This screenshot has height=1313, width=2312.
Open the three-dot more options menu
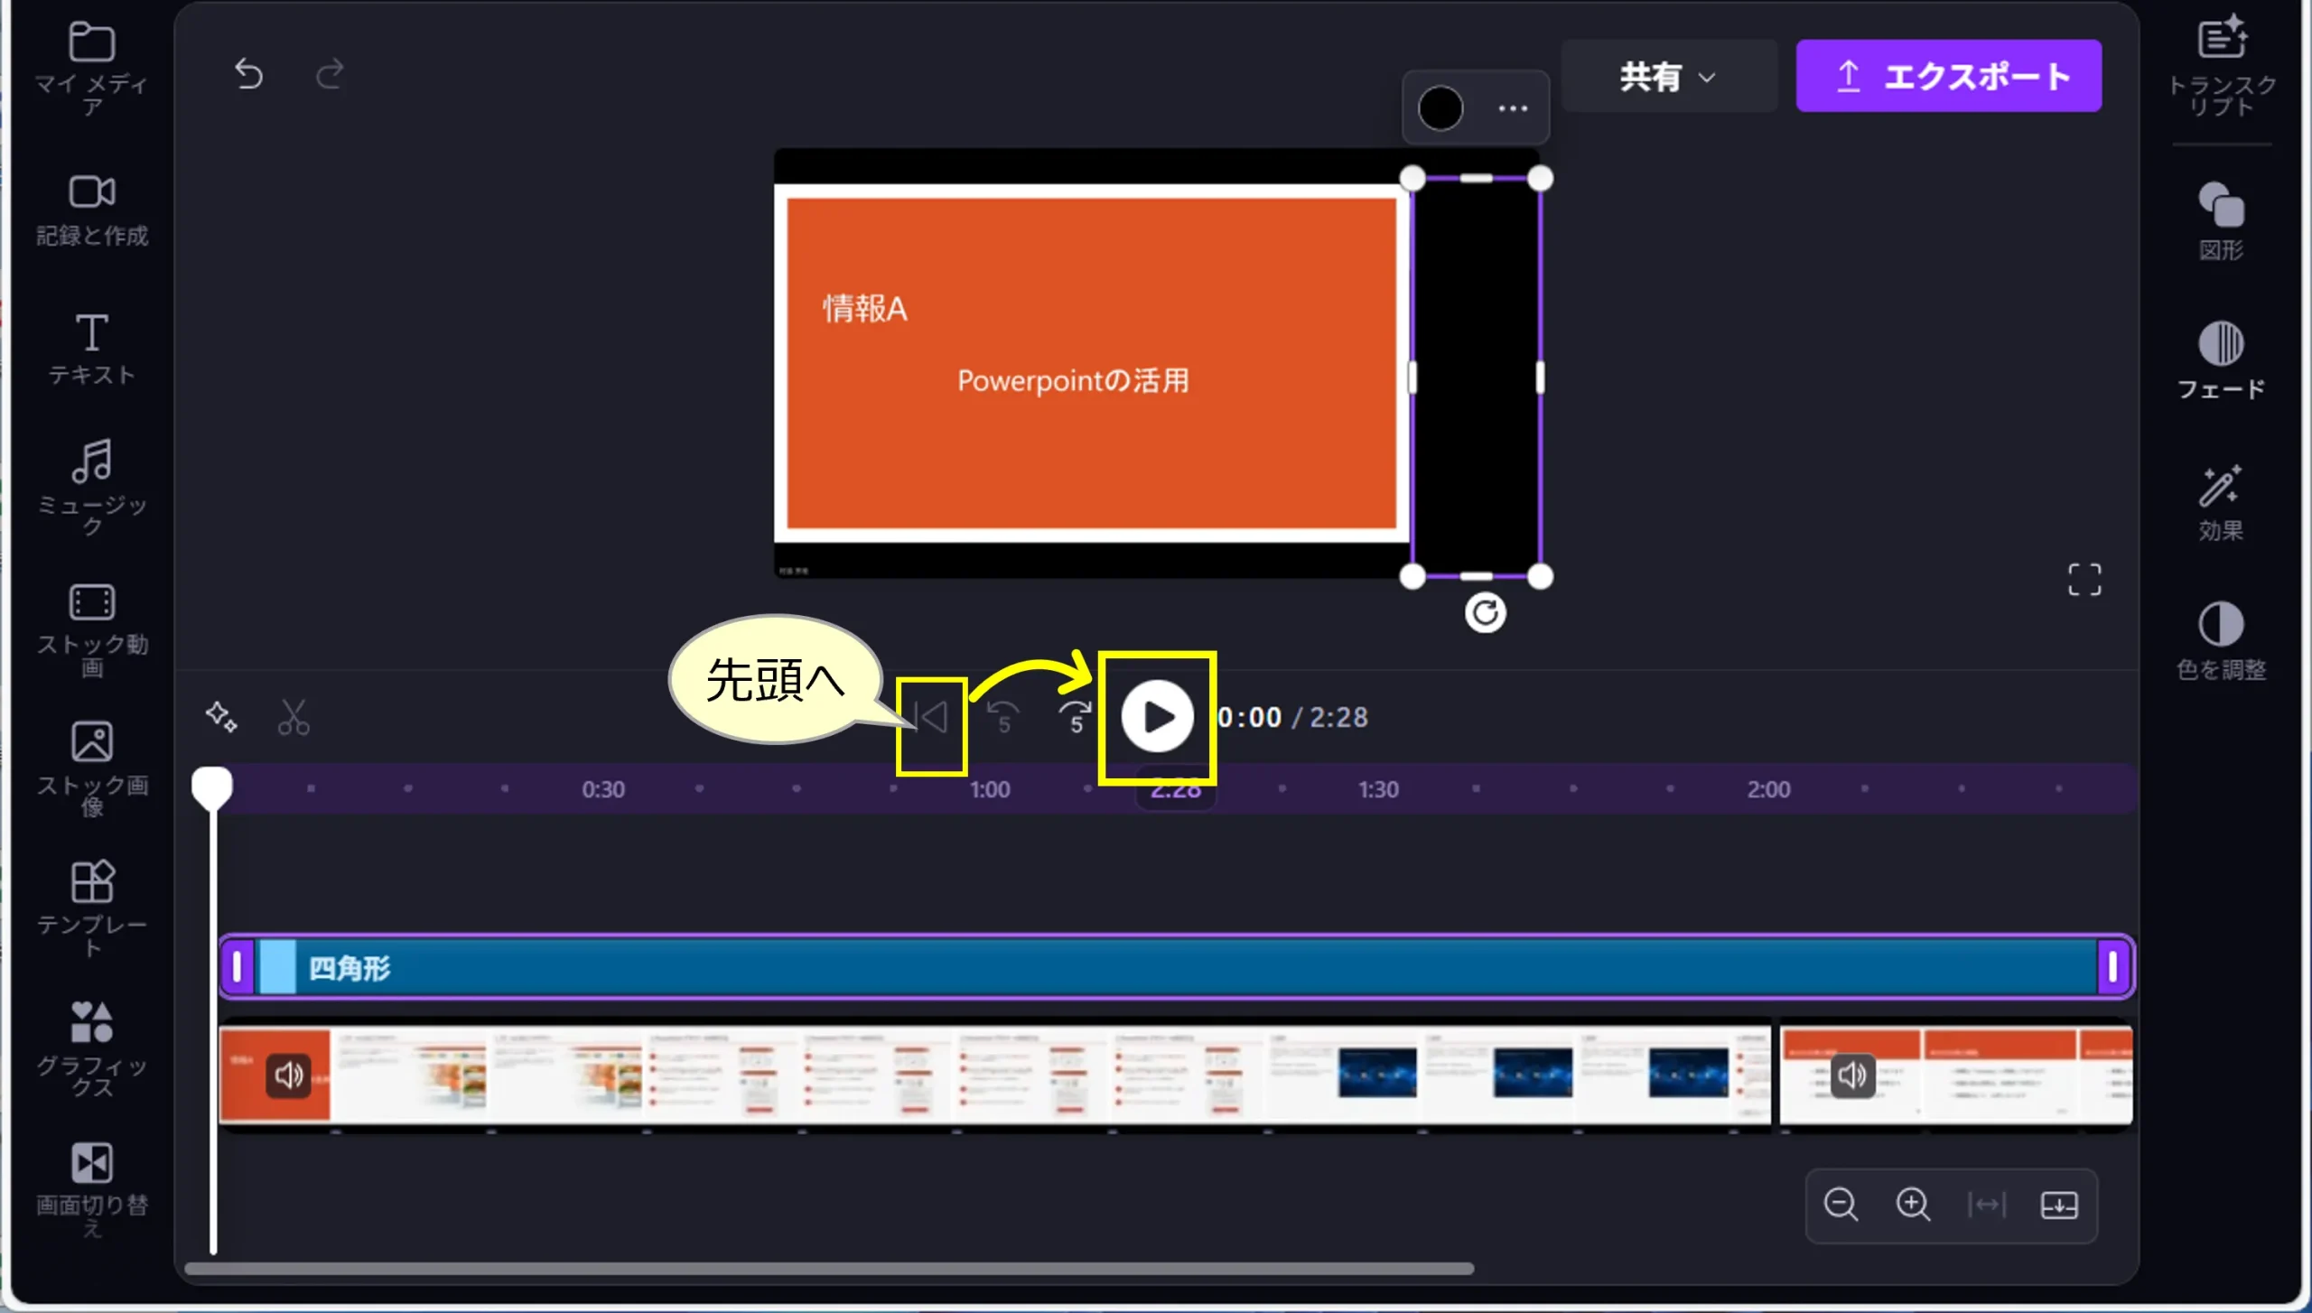(x=1513, y=108)
